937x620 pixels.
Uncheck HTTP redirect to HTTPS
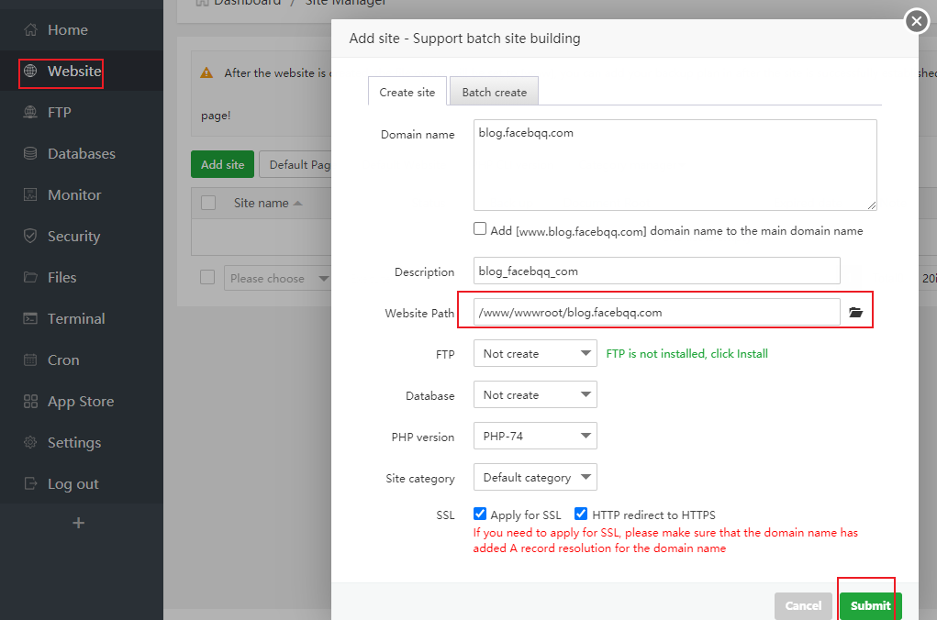pos(581,515)
